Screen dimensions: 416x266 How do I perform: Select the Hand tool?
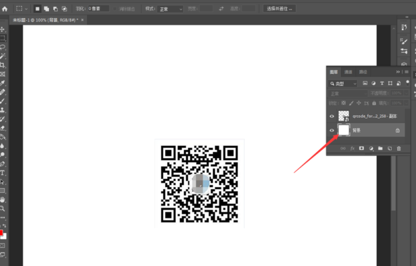[3, 200]
